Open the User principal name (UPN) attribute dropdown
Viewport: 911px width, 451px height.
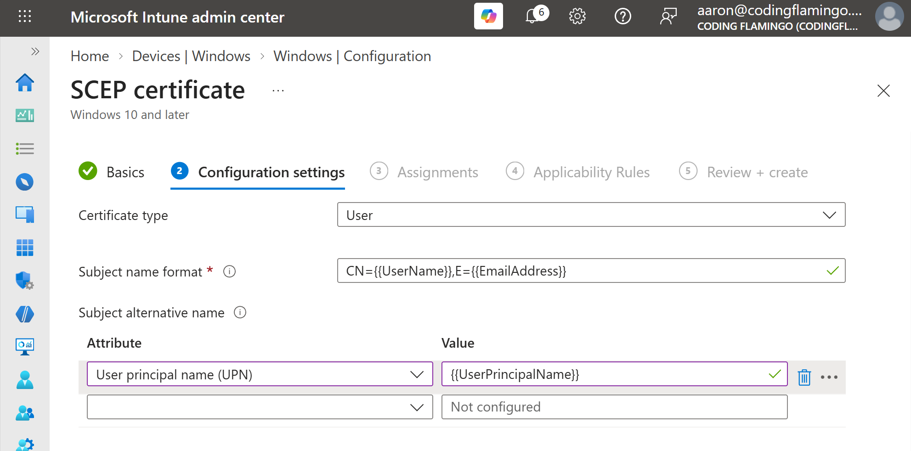point(260,374)
